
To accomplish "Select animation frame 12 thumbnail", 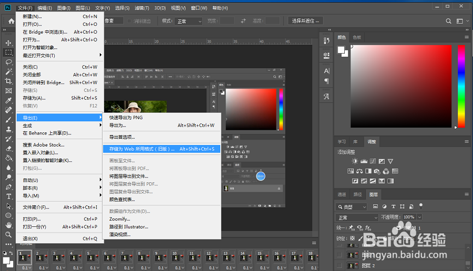I will coord(211,257).
